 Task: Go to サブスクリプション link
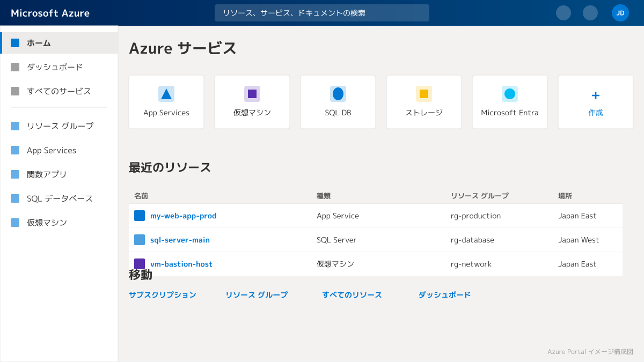tap(163, 295)
